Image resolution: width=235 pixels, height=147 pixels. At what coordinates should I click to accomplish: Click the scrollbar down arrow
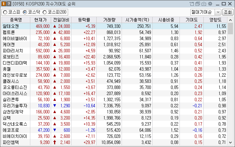(x=231, y=142)
